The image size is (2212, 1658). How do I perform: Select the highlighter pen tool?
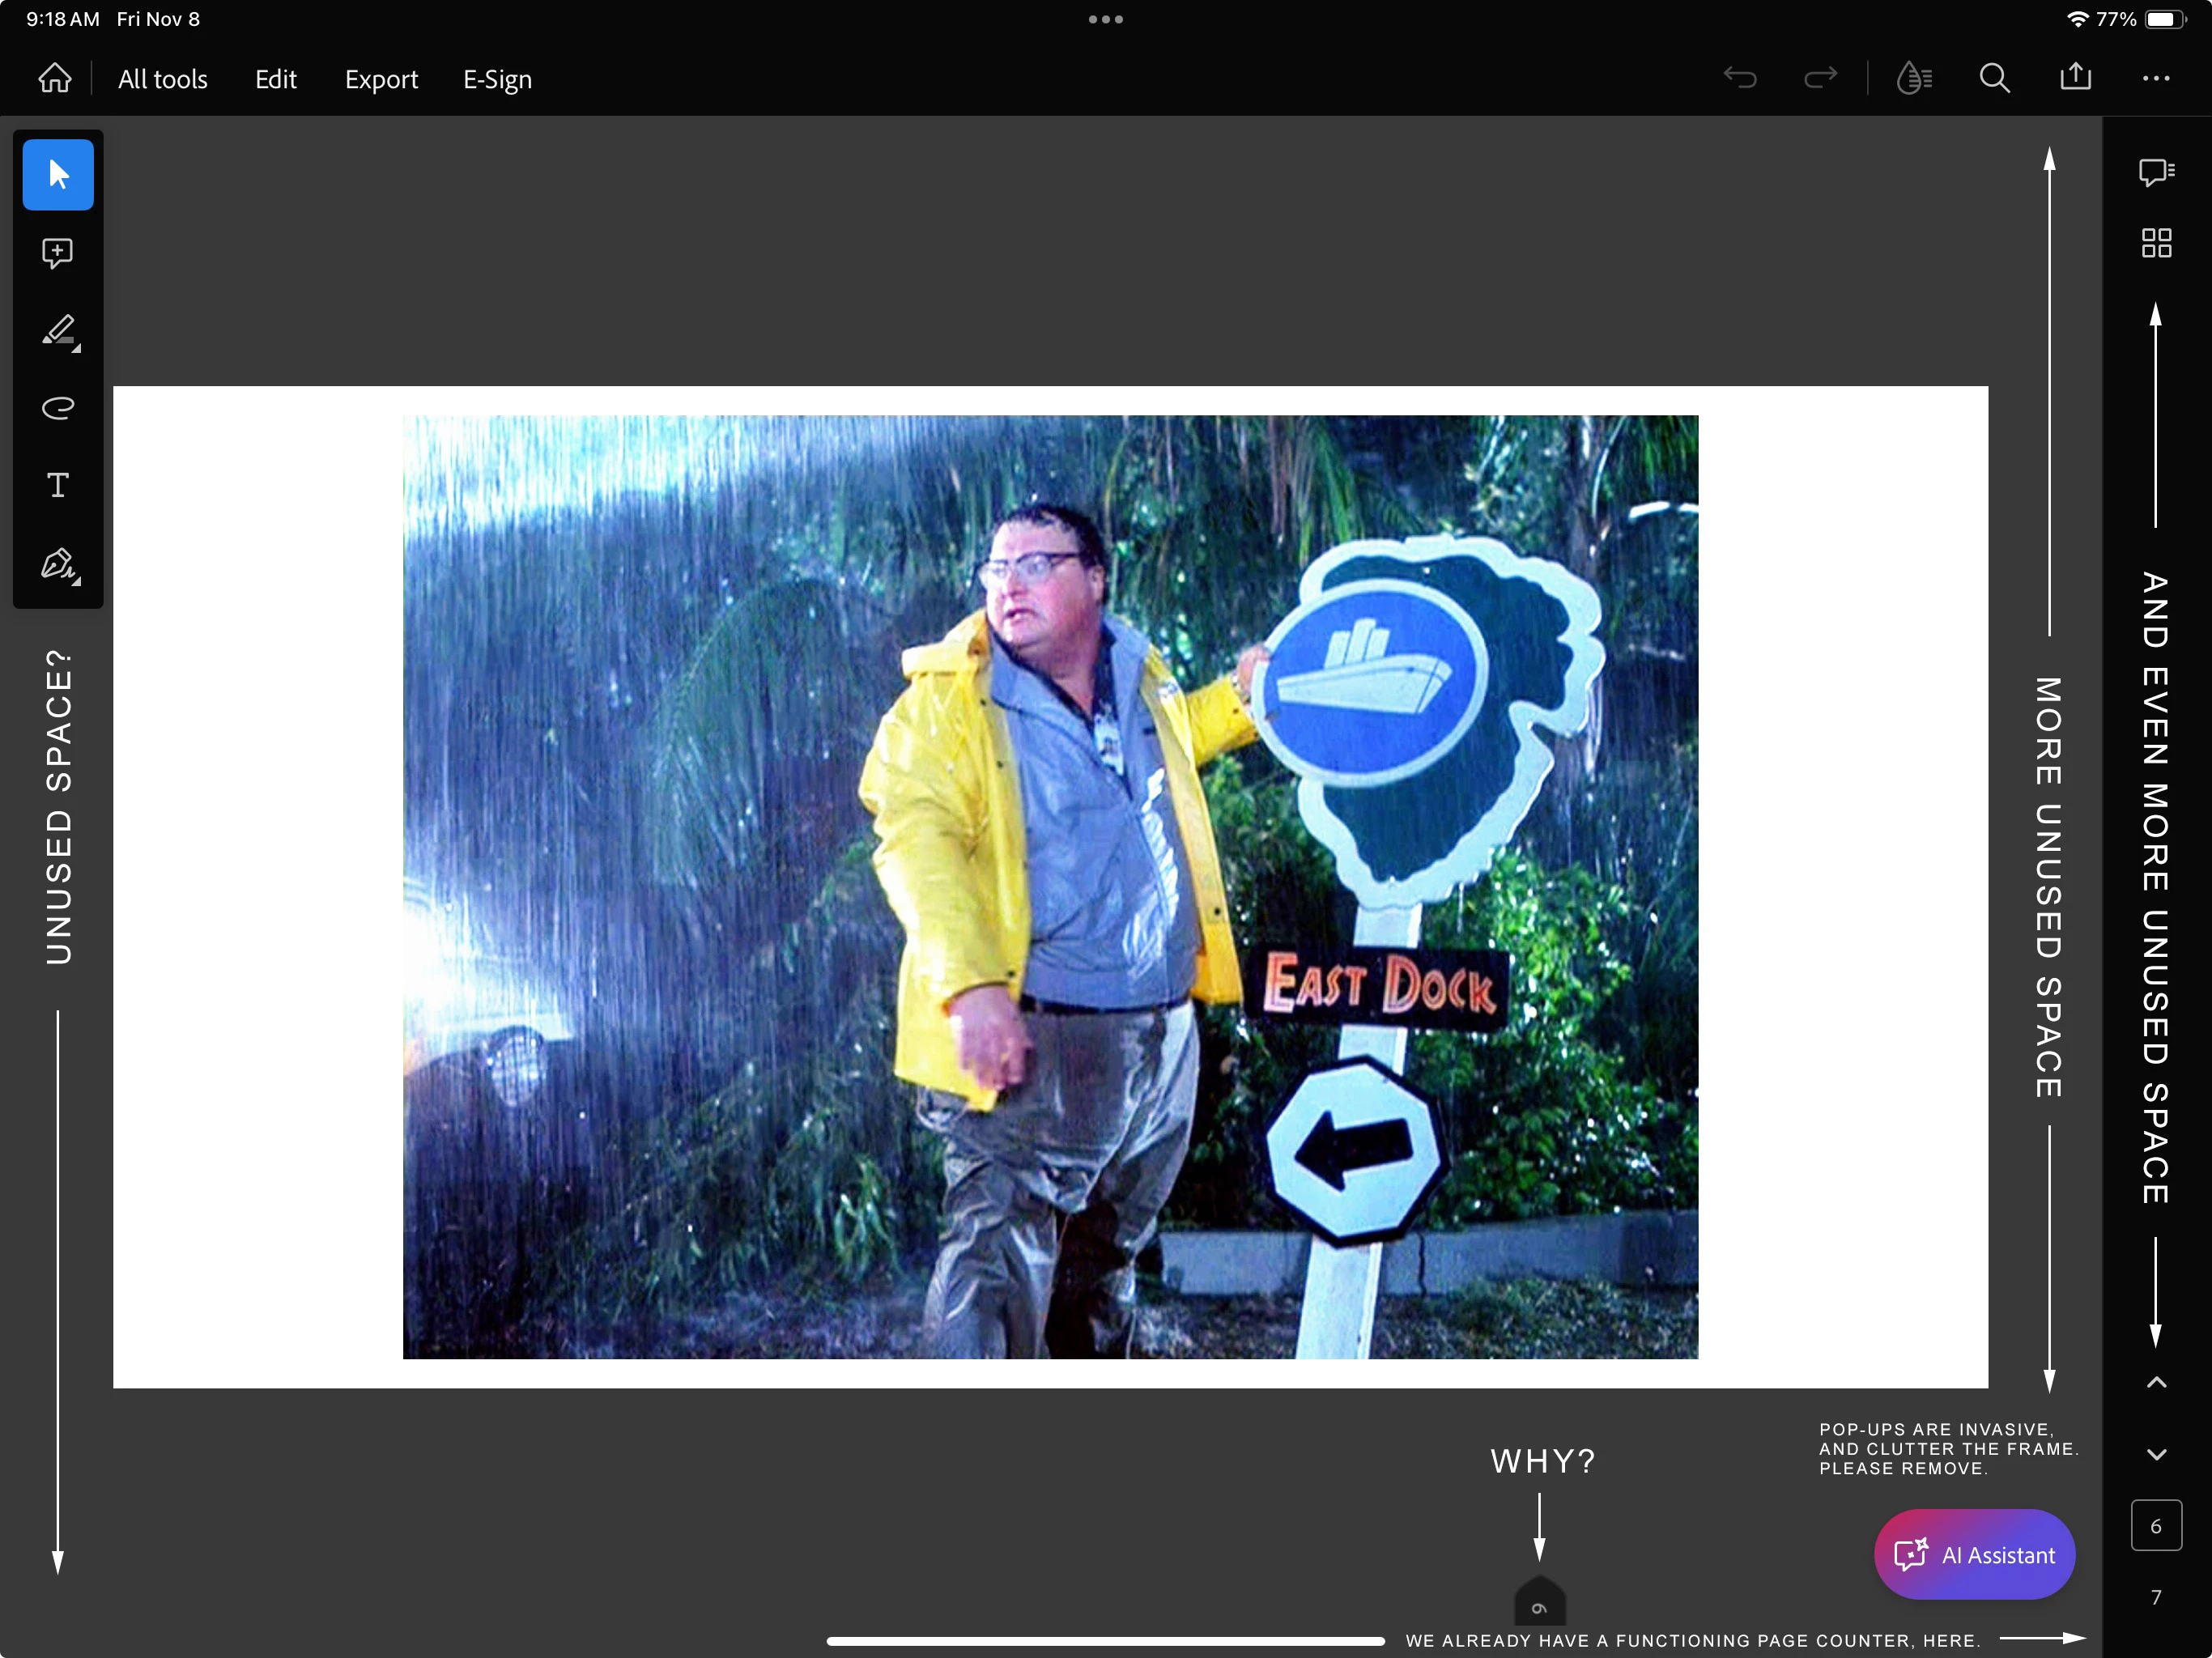tap(58, 330)
